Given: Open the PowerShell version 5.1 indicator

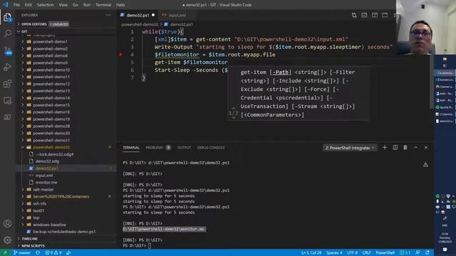Looking at the screenshot, I should tap(405, 253).
